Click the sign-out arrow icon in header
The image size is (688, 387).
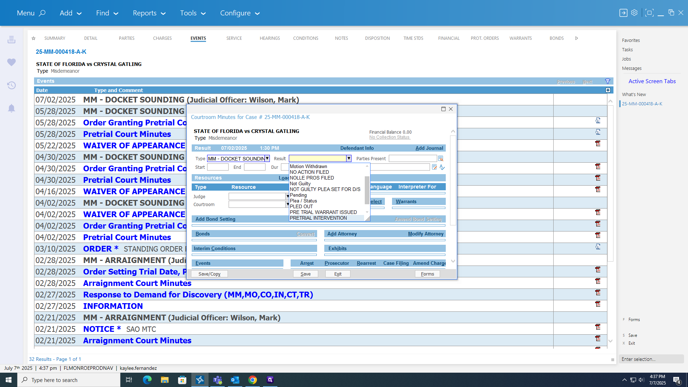point(623,13)
